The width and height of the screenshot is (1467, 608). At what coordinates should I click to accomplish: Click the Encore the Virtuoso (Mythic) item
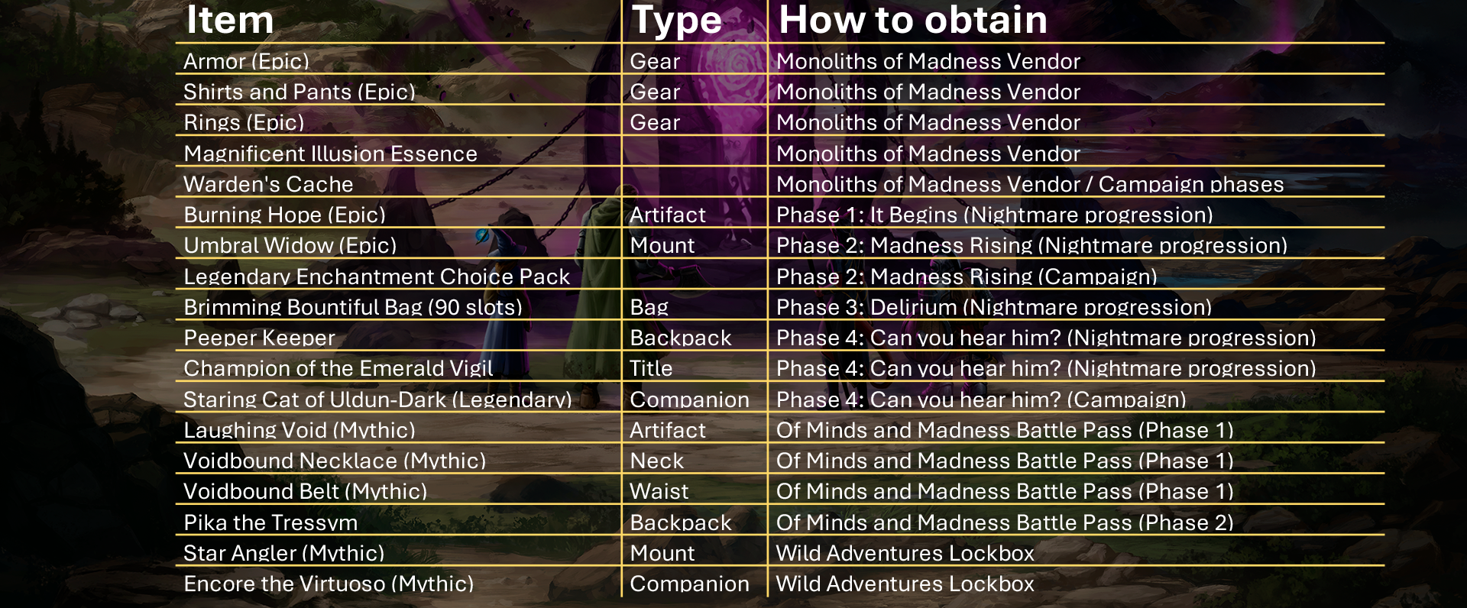tap(329, 584)
